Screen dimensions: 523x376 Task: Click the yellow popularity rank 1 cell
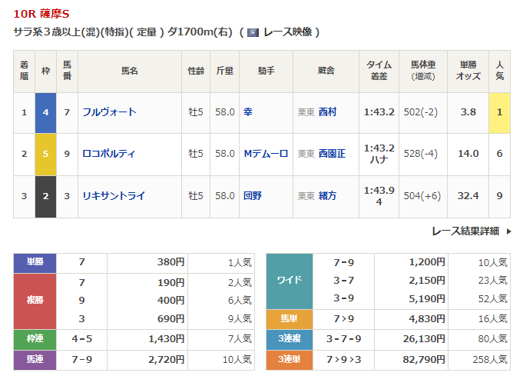click(x=500, y=112)
